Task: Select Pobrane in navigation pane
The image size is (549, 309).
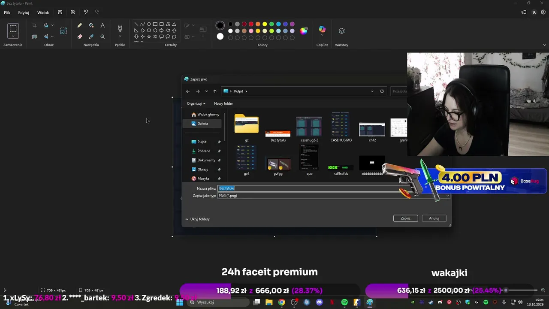Action: pos(204,151)
